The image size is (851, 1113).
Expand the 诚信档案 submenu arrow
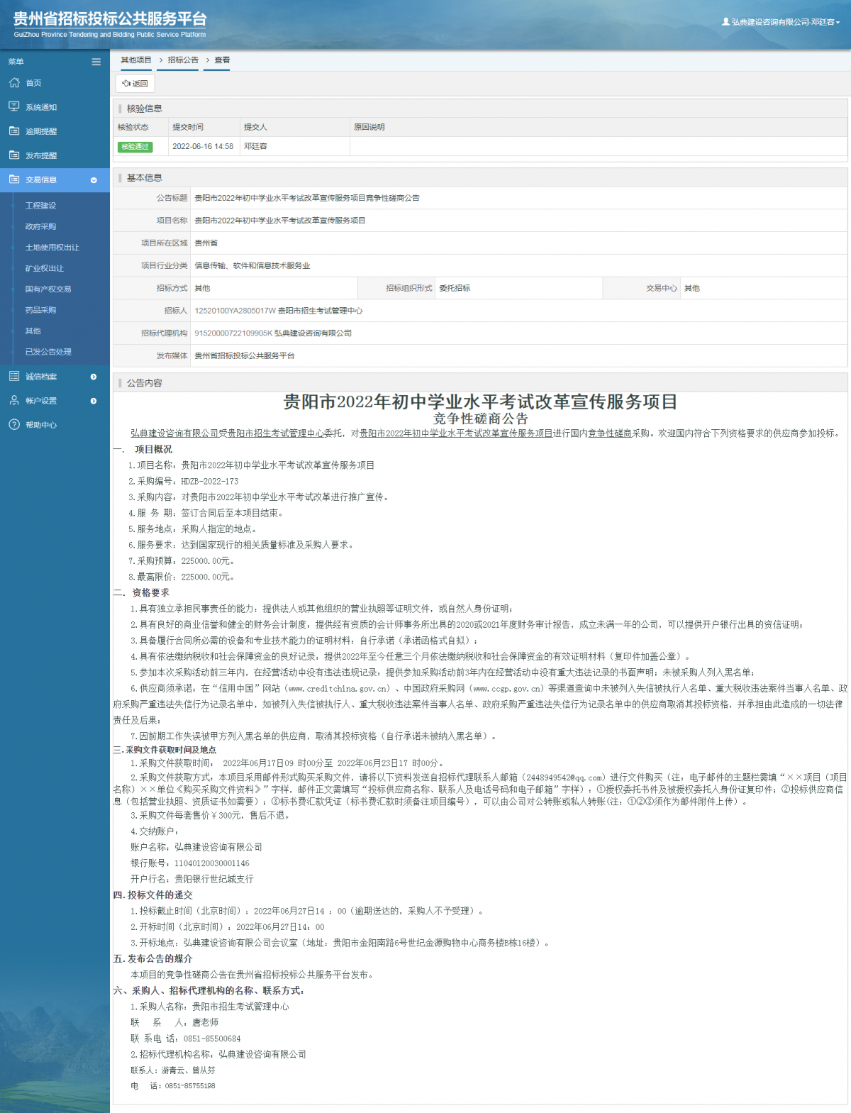[x=94, y=377]
